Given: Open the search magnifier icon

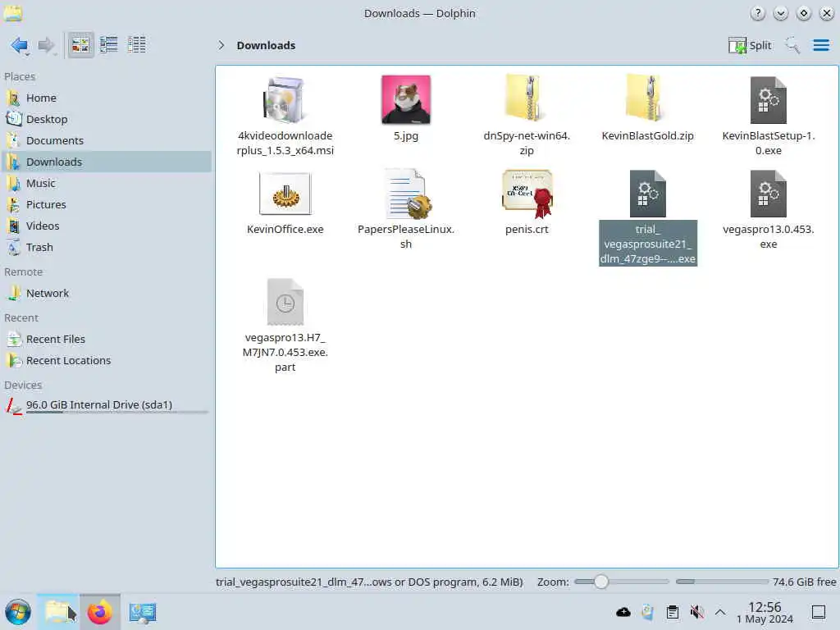Looking at the screenshot, I should 792,46.
